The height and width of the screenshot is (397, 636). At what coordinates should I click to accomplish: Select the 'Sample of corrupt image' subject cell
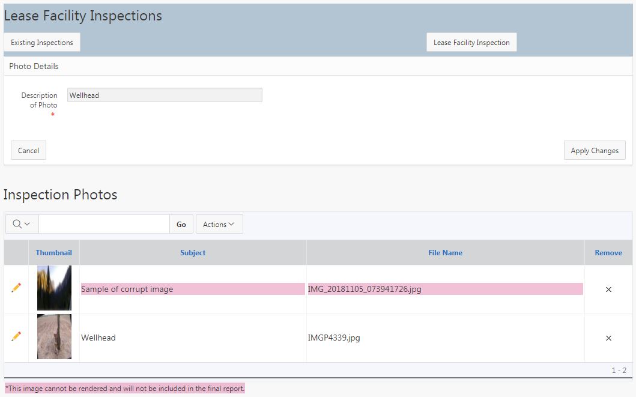tap(193, 289)
